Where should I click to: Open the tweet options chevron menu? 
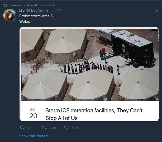[156, 11]
